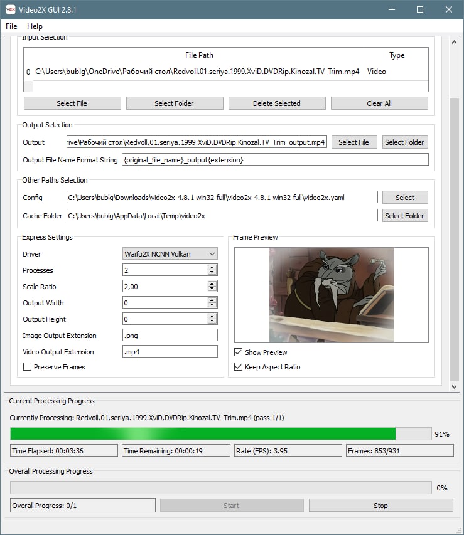This screenshot has width=464, height=535.
Task: Click the File Path column header
Action: click(199, 55)
